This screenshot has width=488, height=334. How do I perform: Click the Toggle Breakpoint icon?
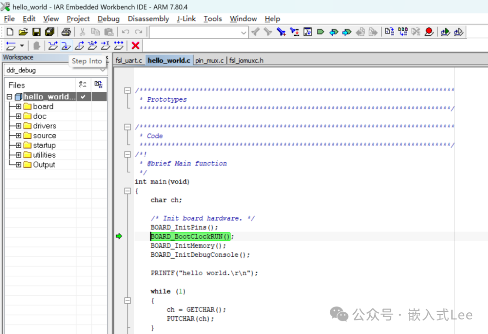tap(429, 32)
